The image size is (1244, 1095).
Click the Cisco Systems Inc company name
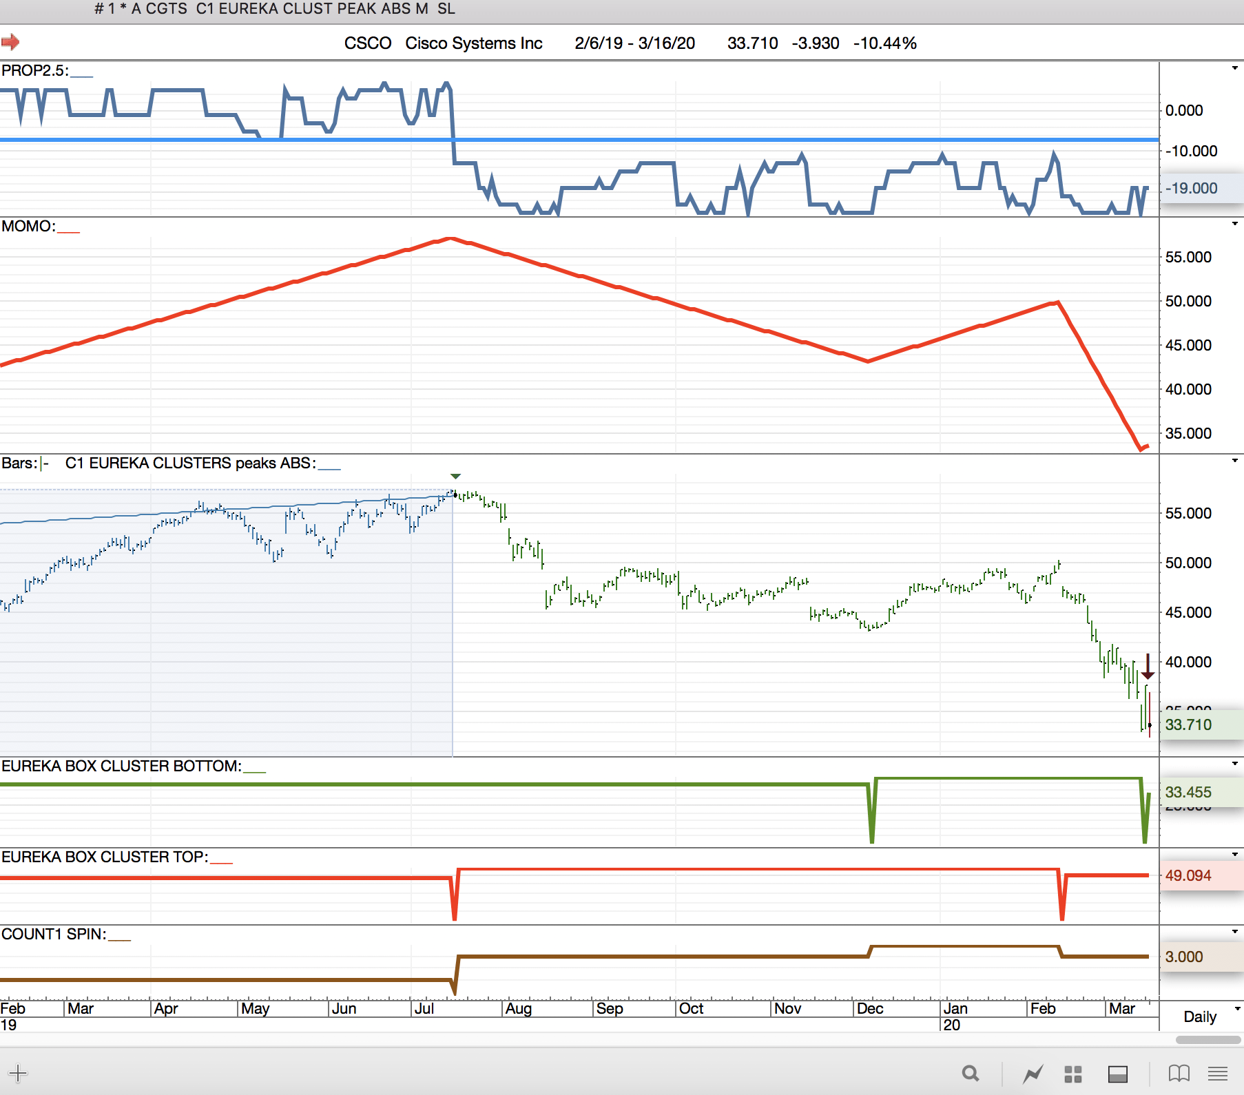(x=474, y=43)
